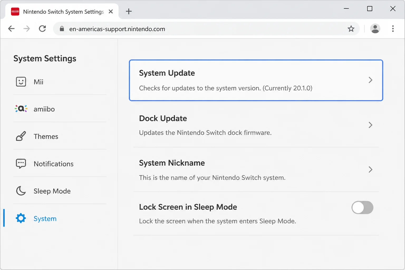Click the System Settings sidebar heading
The width and height of the screenshot is (405, 270).
coord(45,58)
